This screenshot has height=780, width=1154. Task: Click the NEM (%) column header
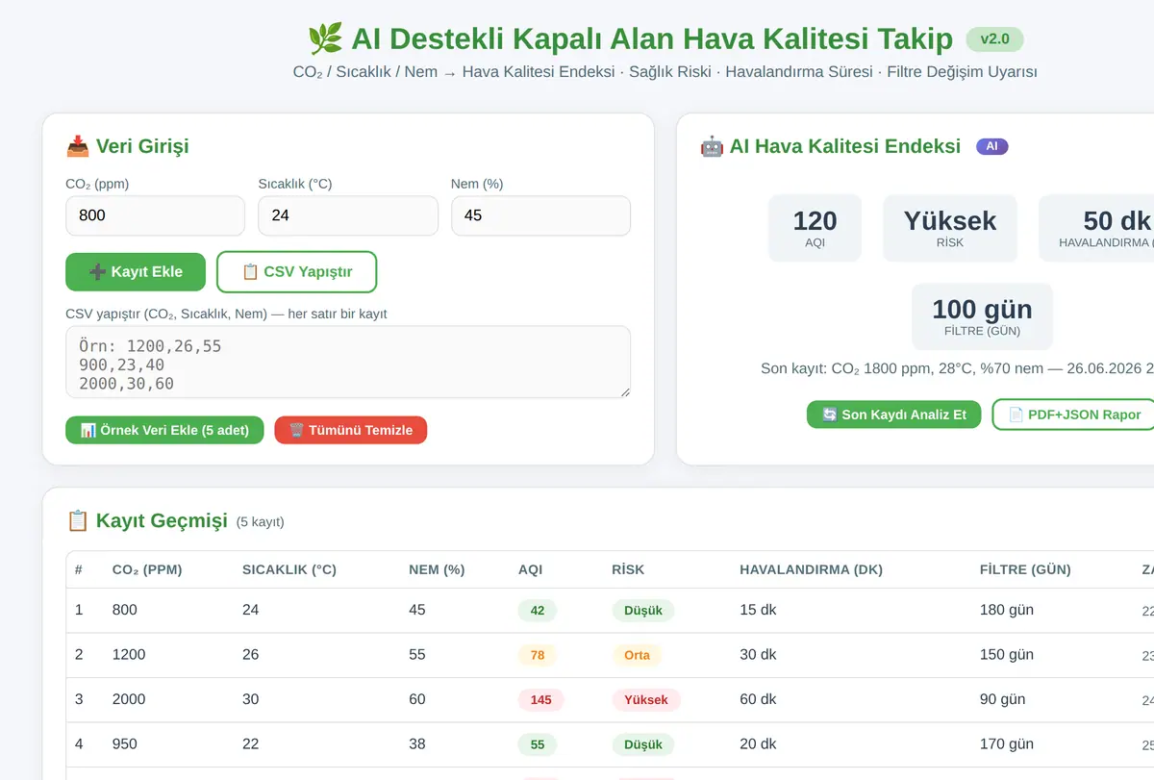[x=437, y=569]
